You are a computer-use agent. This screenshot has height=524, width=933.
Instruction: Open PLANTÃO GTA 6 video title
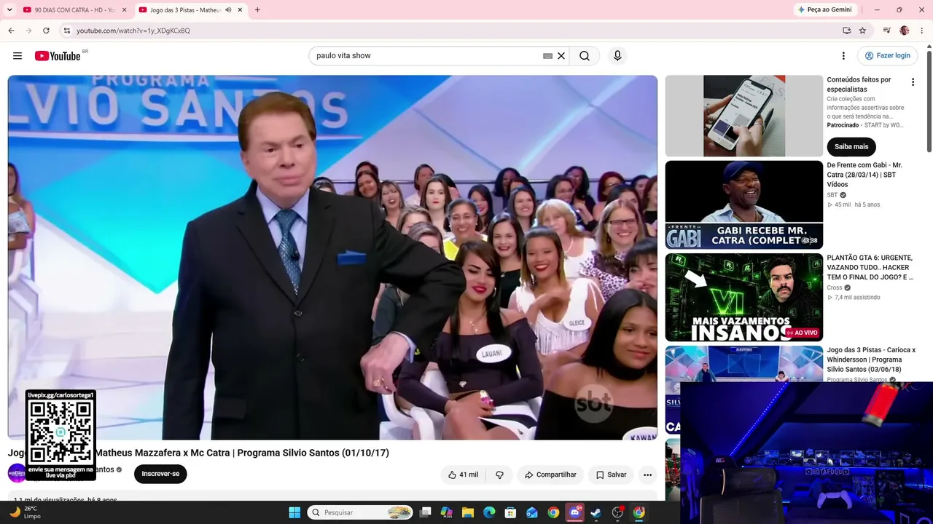point(870,267)
